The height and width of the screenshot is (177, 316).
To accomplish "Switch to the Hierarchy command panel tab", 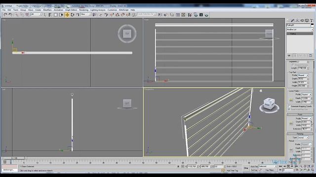I will tap(297, 21).
